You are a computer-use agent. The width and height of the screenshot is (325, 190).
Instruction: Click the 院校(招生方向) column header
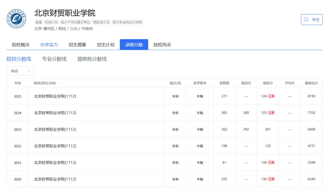click(x=45, y=83)
